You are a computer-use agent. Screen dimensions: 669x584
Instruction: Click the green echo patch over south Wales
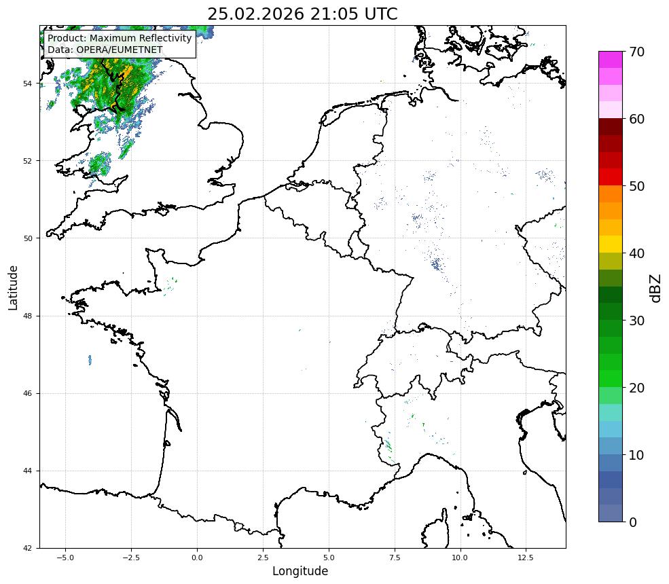100,164
